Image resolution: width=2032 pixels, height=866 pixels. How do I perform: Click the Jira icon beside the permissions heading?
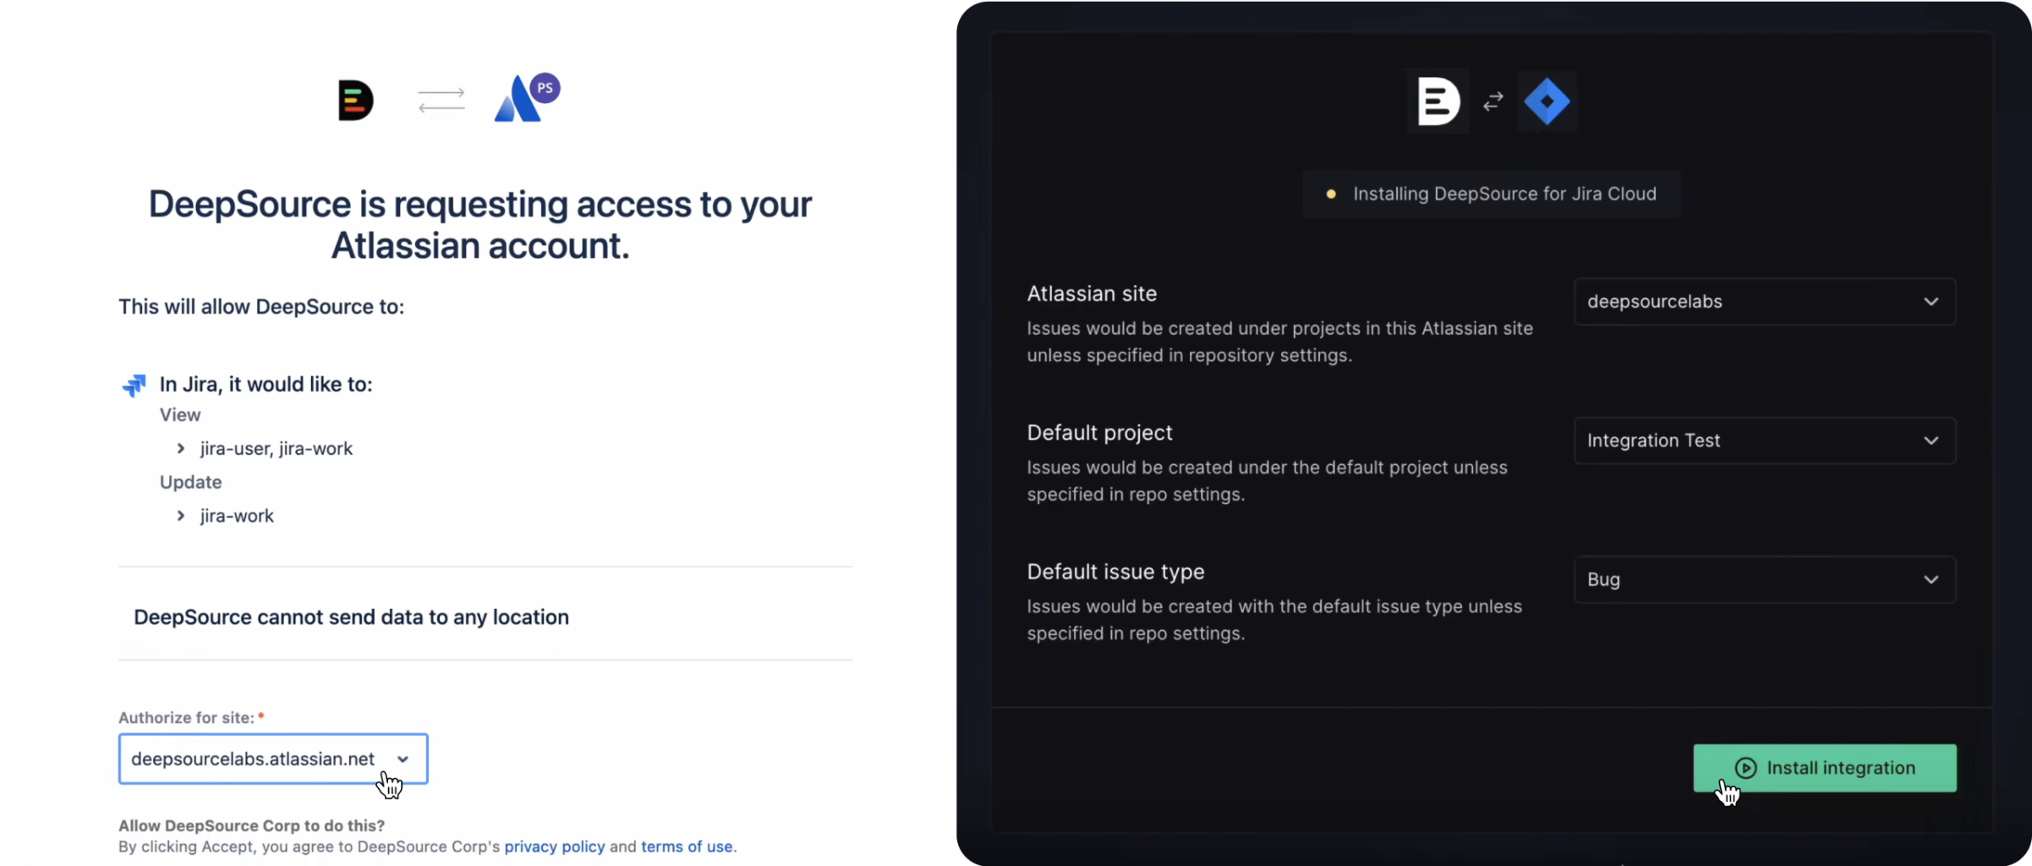pyautogui.click(x=134, y=386)
